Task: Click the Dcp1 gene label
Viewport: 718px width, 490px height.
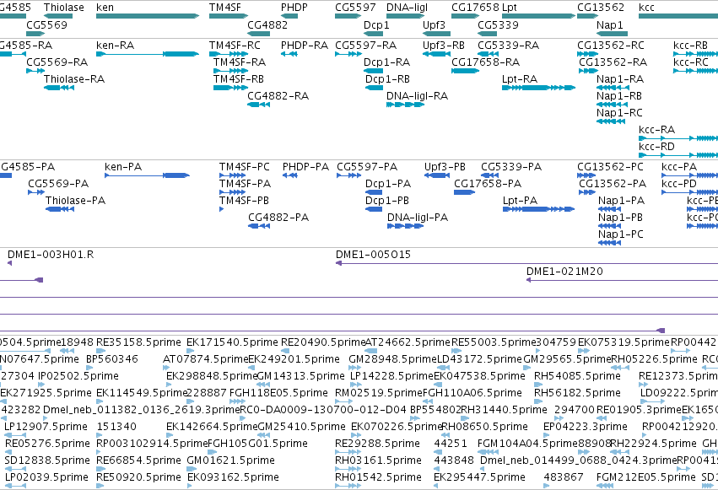Action: [x=376, y=24]
